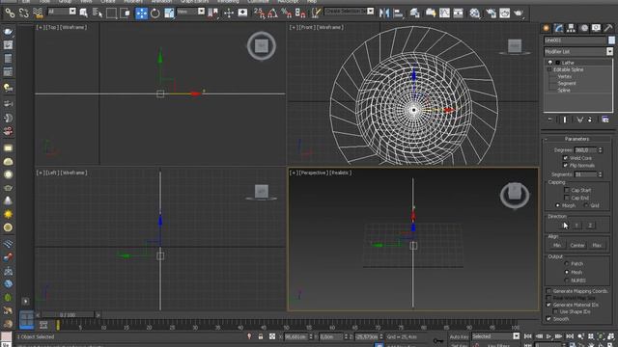Click the Align Max button
618x347 pixels.
pos(597,245)
